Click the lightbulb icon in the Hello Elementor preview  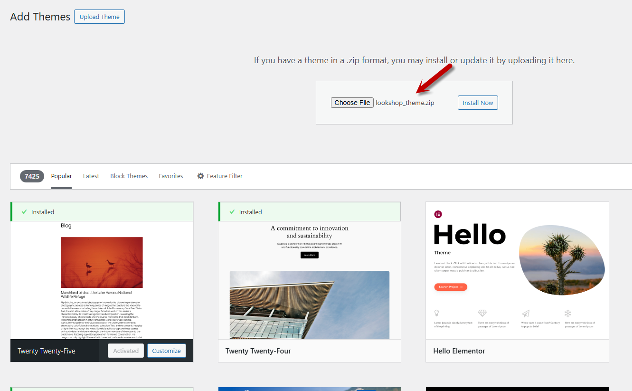[x=437, y=313]
